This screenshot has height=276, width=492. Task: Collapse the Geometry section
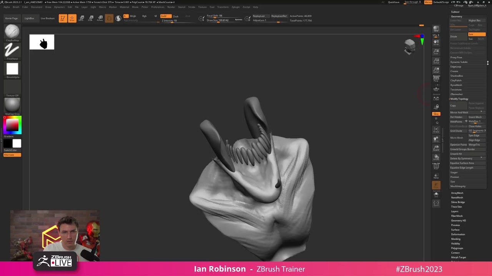tap(457, 16)
